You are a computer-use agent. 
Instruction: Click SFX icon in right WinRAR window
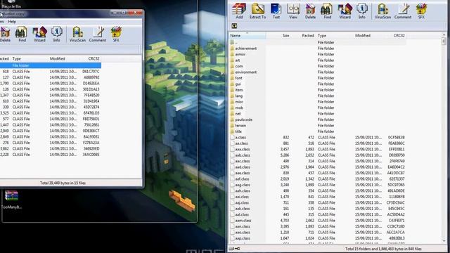pos(421,11)
